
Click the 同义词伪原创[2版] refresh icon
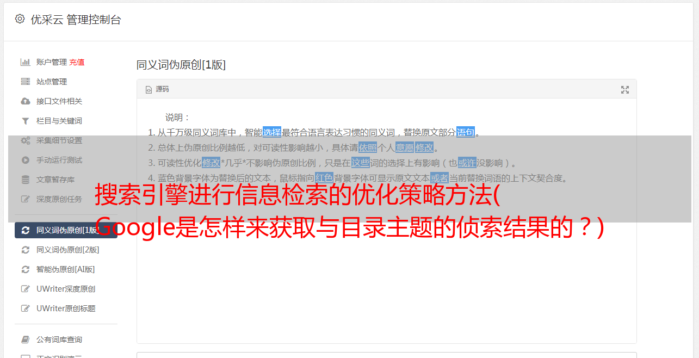(x=25, y=250)
